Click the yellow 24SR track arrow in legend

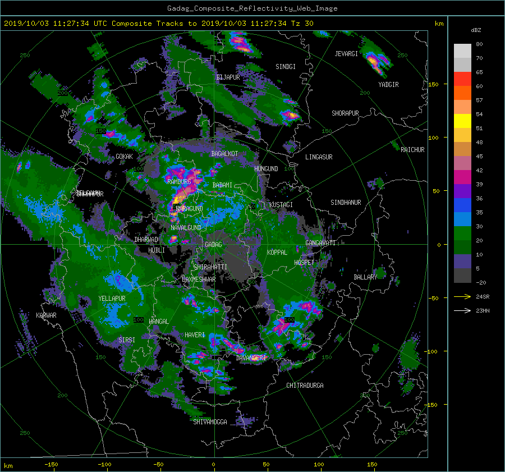point(462,296)
